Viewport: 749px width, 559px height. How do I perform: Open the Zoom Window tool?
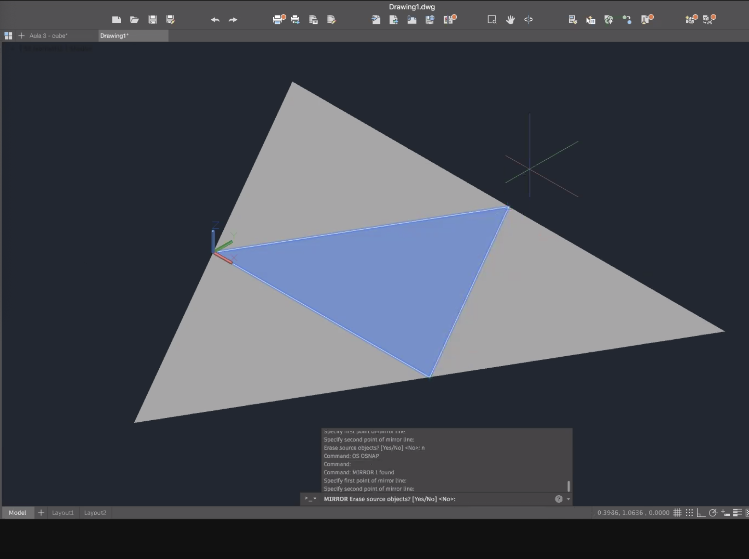[492, 20]
